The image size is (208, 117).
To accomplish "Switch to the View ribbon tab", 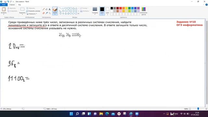I will point(19,5).
